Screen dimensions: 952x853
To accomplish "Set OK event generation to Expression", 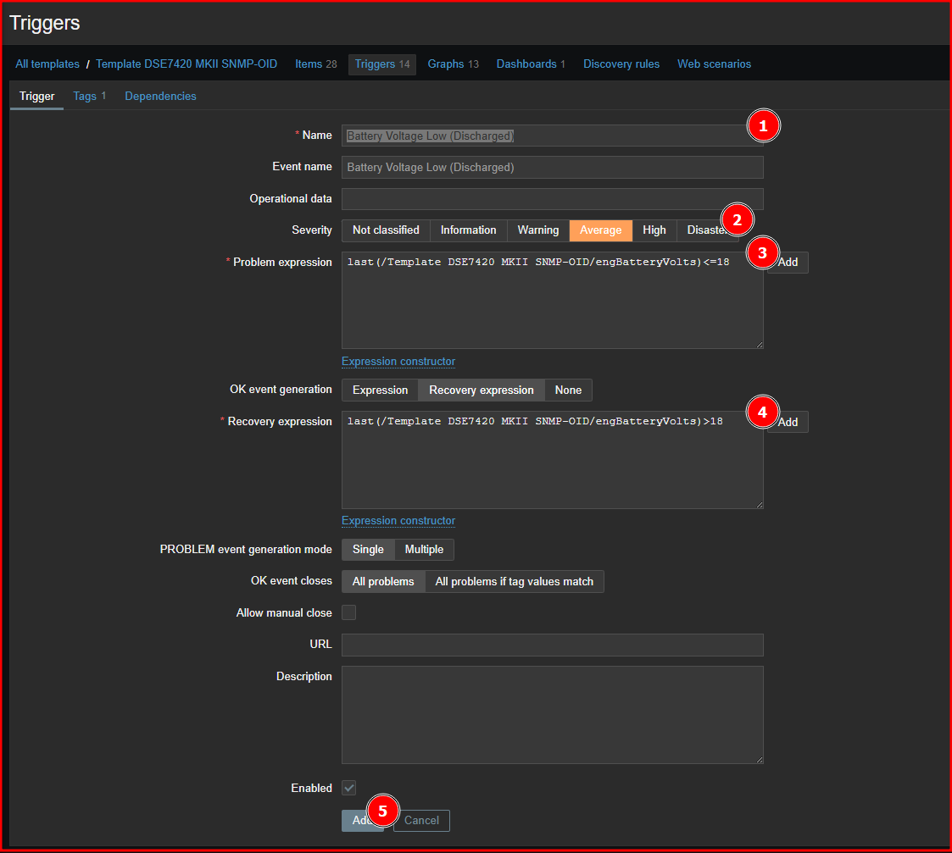I will (380, 390).
